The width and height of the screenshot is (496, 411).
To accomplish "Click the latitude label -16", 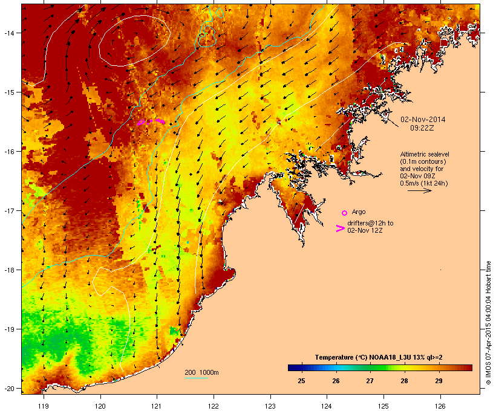I will [x=8, y=152].
